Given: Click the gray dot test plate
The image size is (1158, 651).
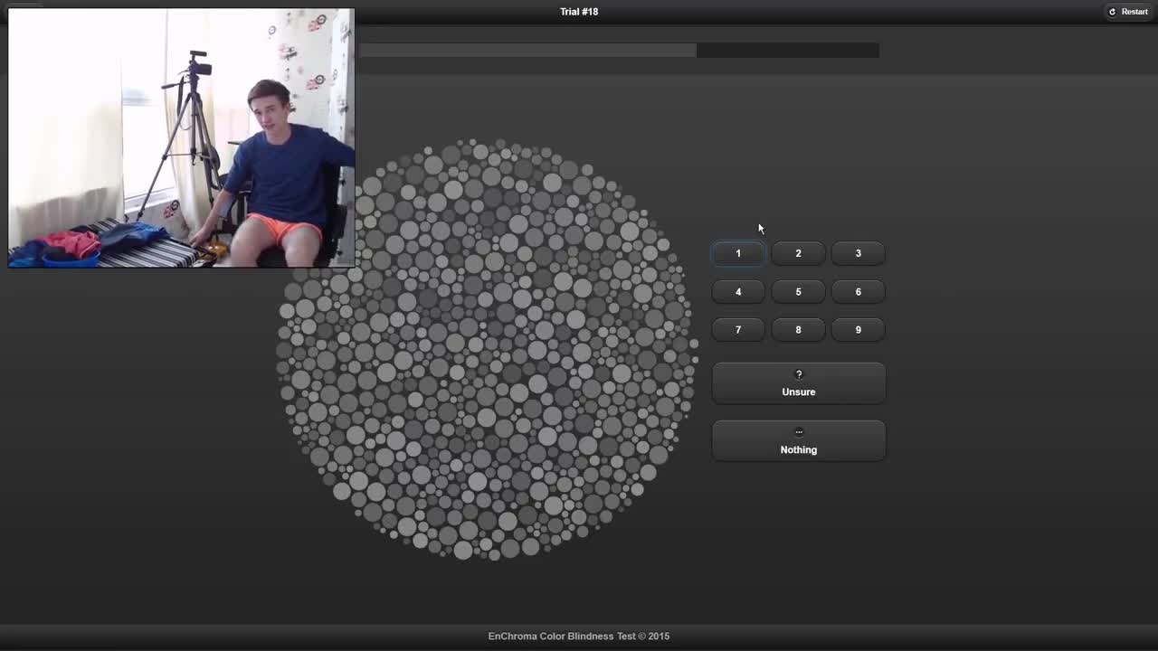Looking at the screenshot, I should tap(487, 350).
